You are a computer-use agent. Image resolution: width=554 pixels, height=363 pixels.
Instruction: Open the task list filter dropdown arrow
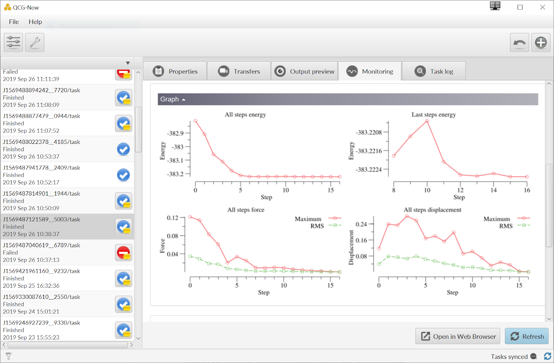(128, 63)
